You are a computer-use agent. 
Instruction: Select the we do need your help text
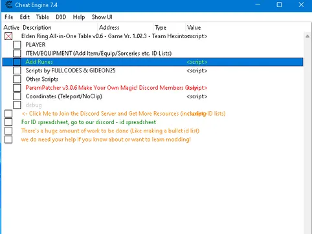(106, 140)
